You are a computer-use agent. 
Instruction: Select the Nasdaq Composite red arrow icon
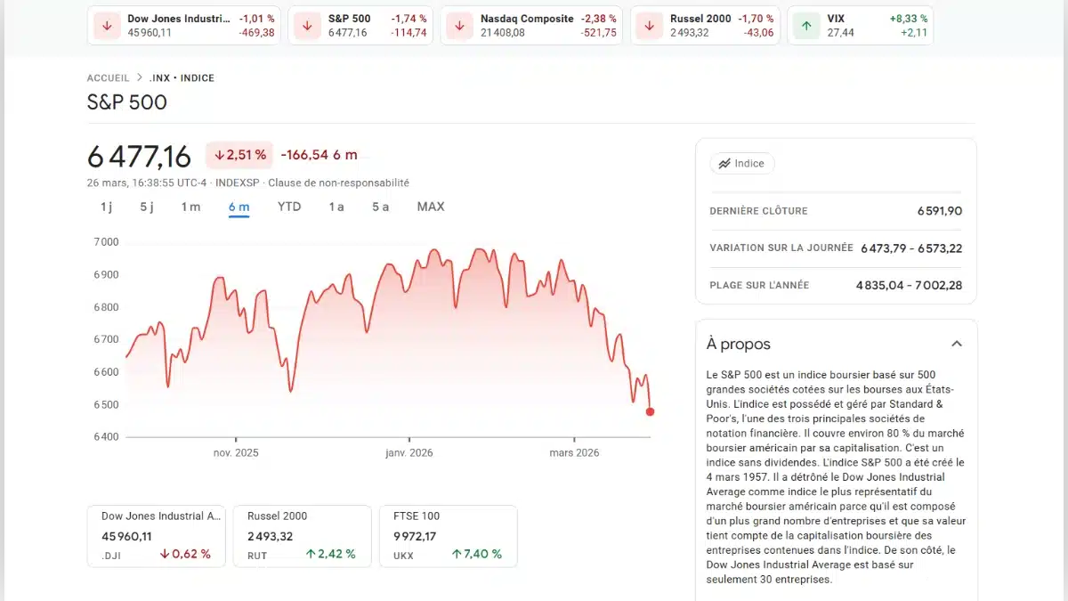pos(458,25)
